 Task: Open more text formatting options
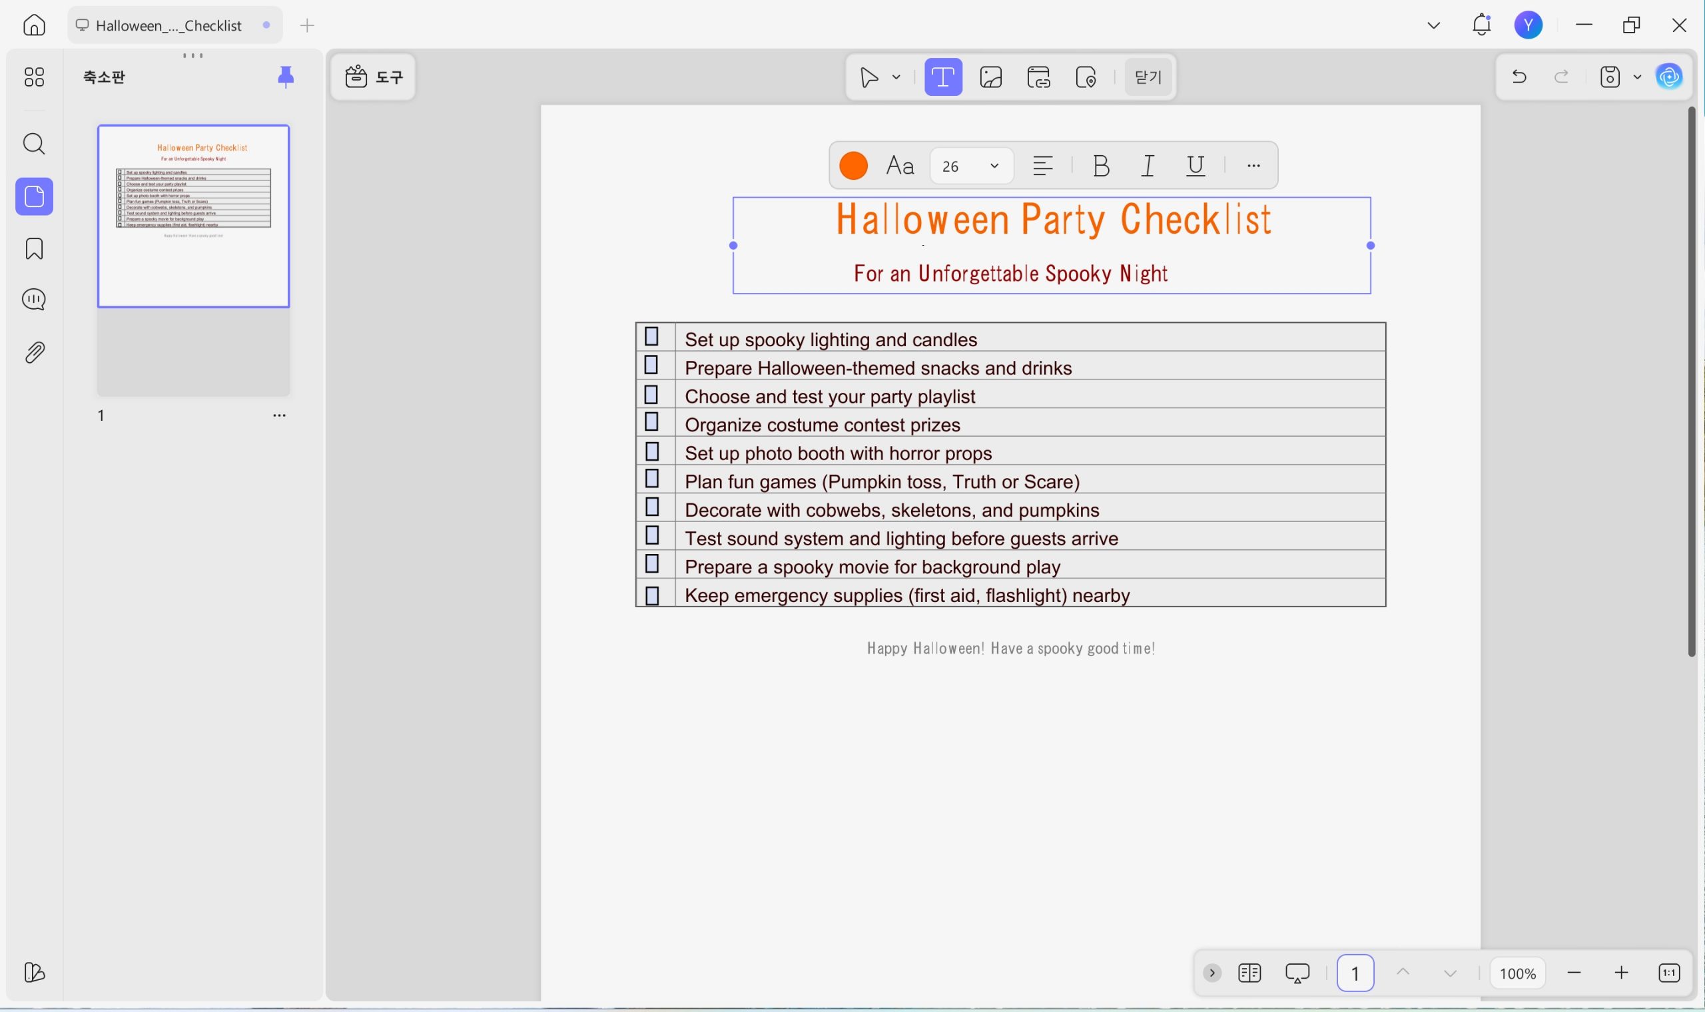[1253, 166]
